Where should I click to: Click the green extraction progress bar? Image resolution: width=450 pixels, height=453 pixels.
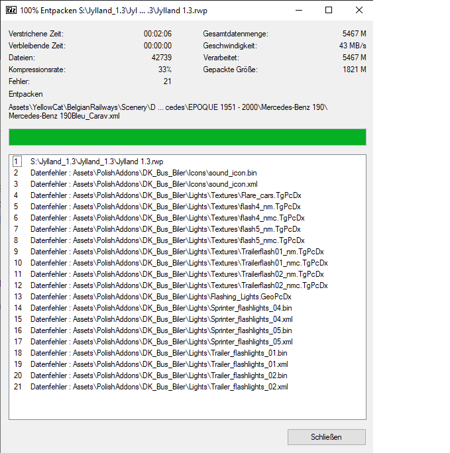point(187,137)
